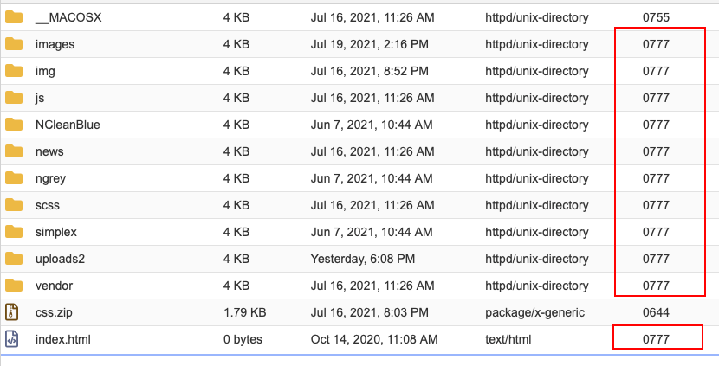Click the vendor folder icon

[13, 286]
